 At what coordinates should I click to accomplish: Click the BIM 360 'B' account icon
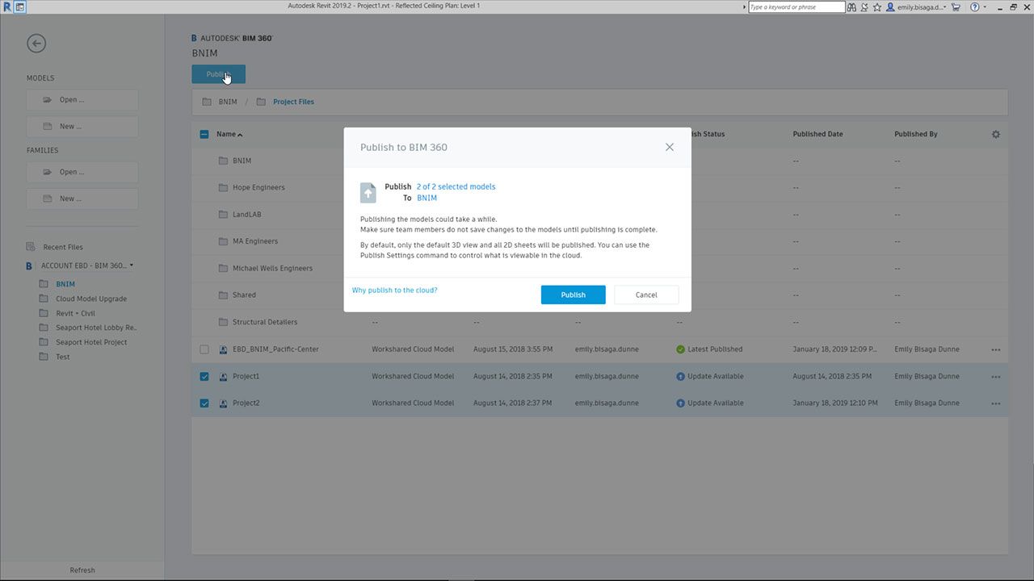click(29, 265)
